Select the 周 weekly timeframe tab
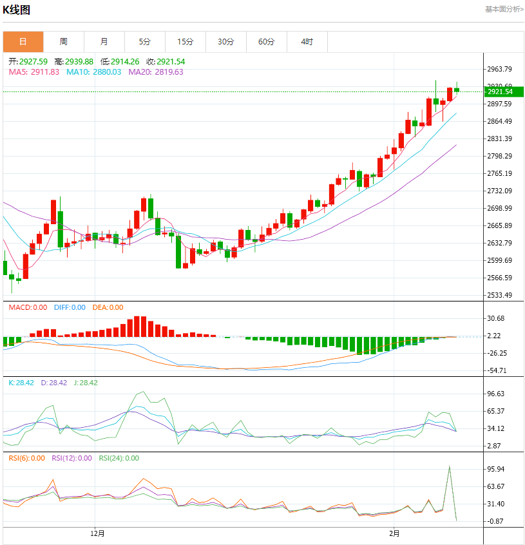This screenshot has width=525, height=545. (x=64, y=42)
